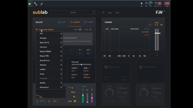193x108 pixels.
Task: Click the PITCH knob in top bar
Action: coord(156,3)
